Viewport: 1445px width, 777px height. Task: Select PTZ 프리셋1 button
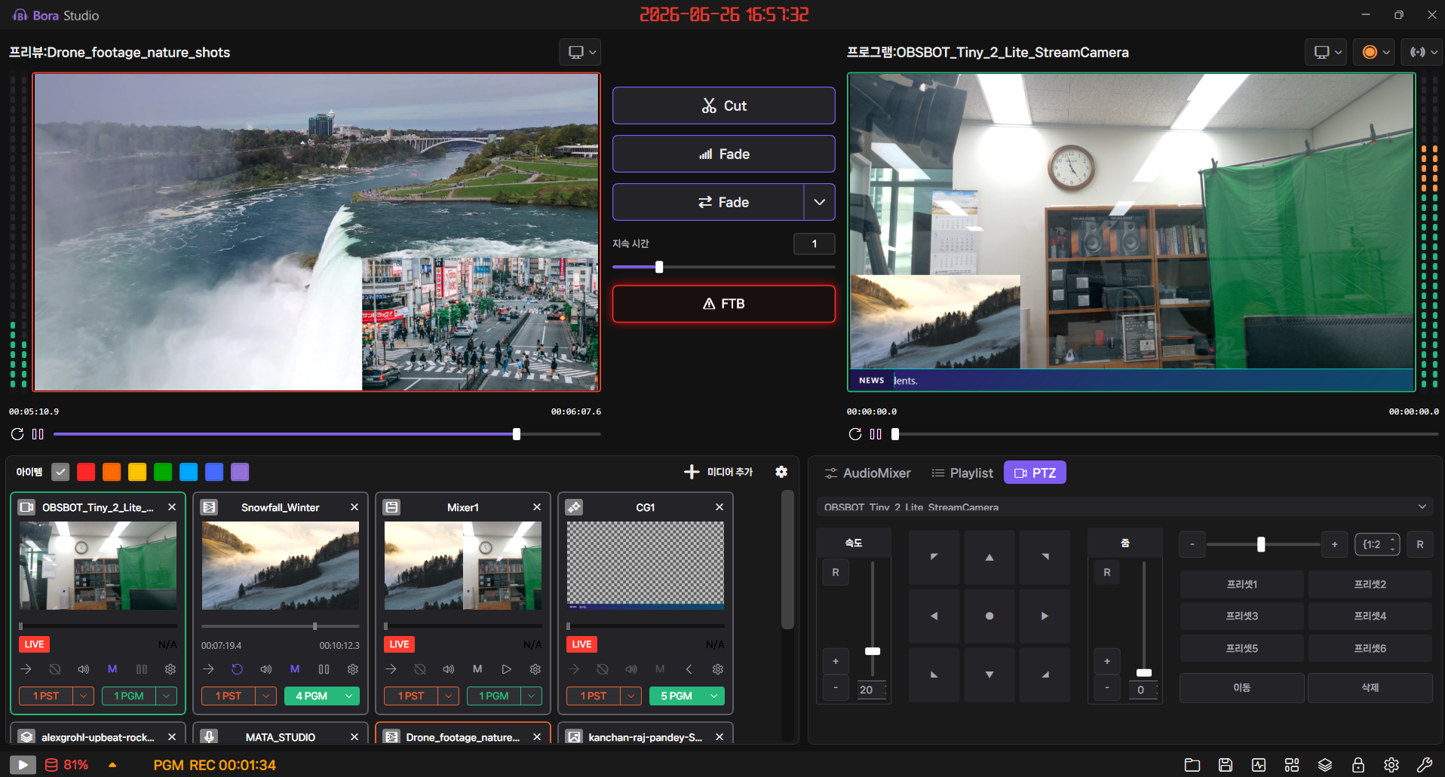click(x=1241, y=584)
